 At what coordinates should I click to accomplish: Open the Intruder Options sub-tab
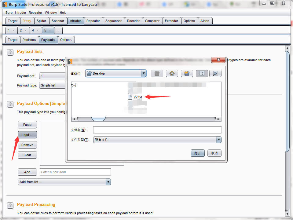[66, 40]
